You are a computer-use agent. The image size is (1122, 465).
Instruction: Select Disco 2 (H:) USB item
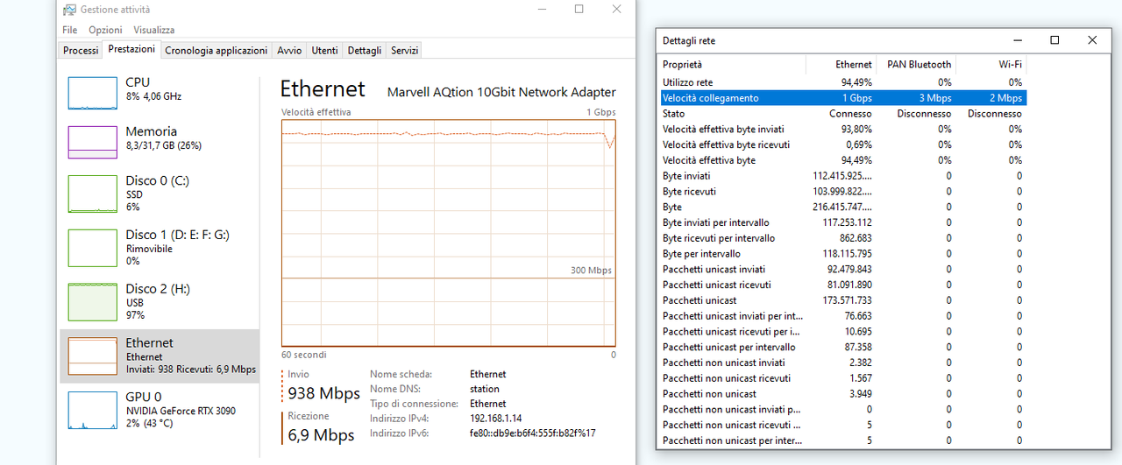160,301
